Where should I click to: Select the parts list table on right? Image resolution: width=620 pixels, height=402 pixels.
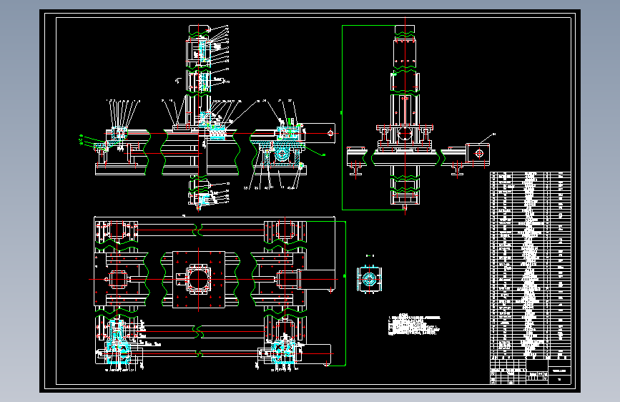[x=530, y=265]
